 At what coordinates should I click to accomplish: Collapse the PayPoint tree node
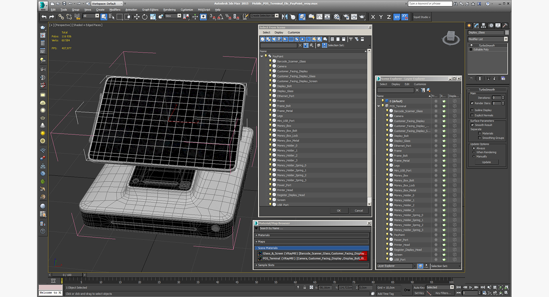262,56
